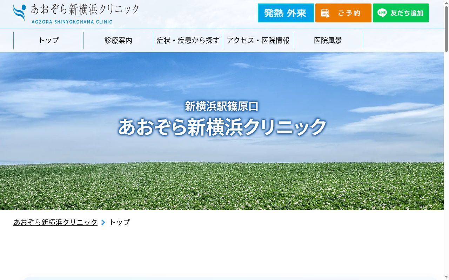This screenshot has height=280, width=449.
Task: Click the large あおぞら新横浜クリニック hero title
Action: pos(222,127)
